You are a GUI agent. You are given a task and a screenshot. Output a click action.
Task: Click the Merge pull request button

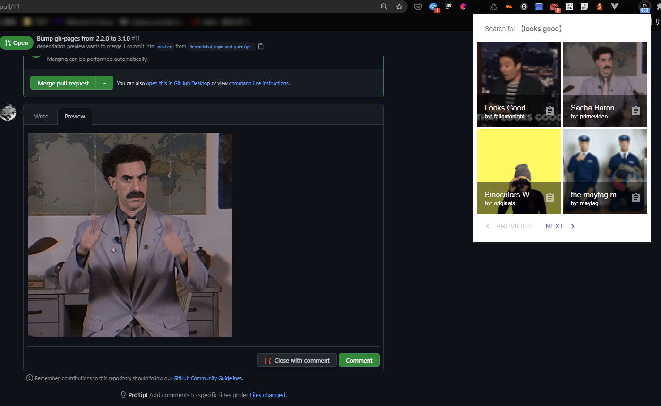[x=63, y=83]
